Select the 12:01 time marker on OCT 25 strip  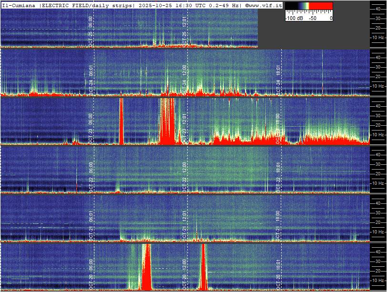(184, 21)
